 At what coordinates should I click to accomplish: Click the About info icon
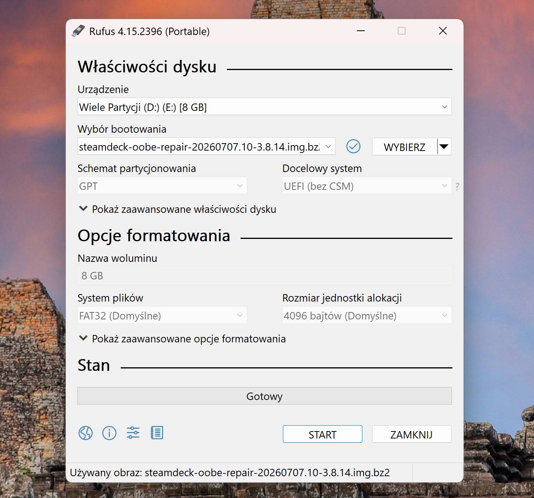click(109, 433)
